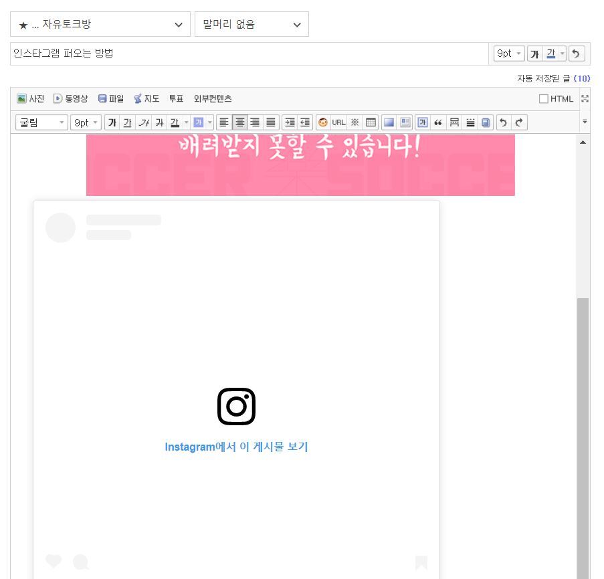Open the 자유토크방 board dropdown
604x579 pixels.
click(100, 24)
